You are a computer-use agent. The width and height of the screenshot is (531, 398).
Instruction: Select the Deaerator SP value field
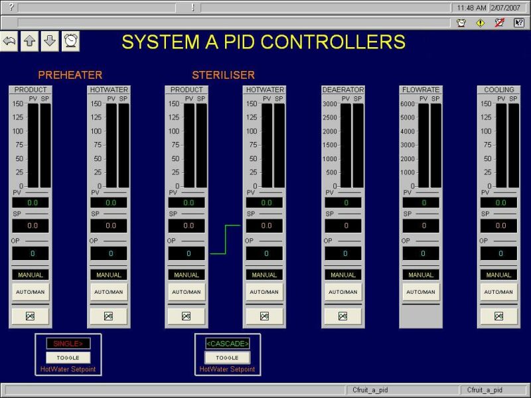point(345,226)
